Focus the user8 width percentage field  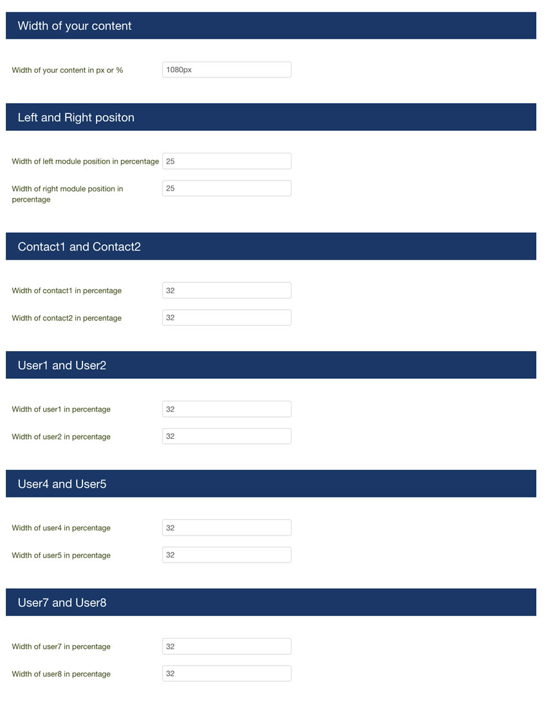227,673
